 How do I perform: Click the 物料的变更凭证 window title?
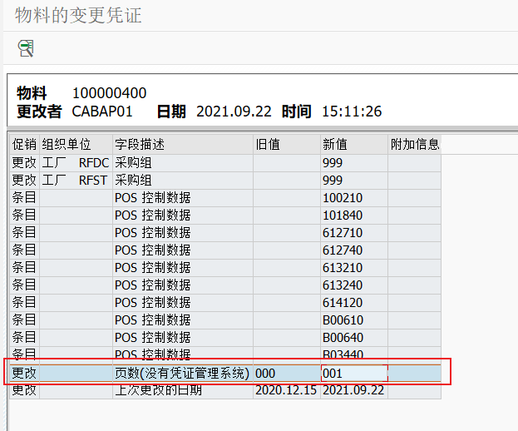coord(78,15)
